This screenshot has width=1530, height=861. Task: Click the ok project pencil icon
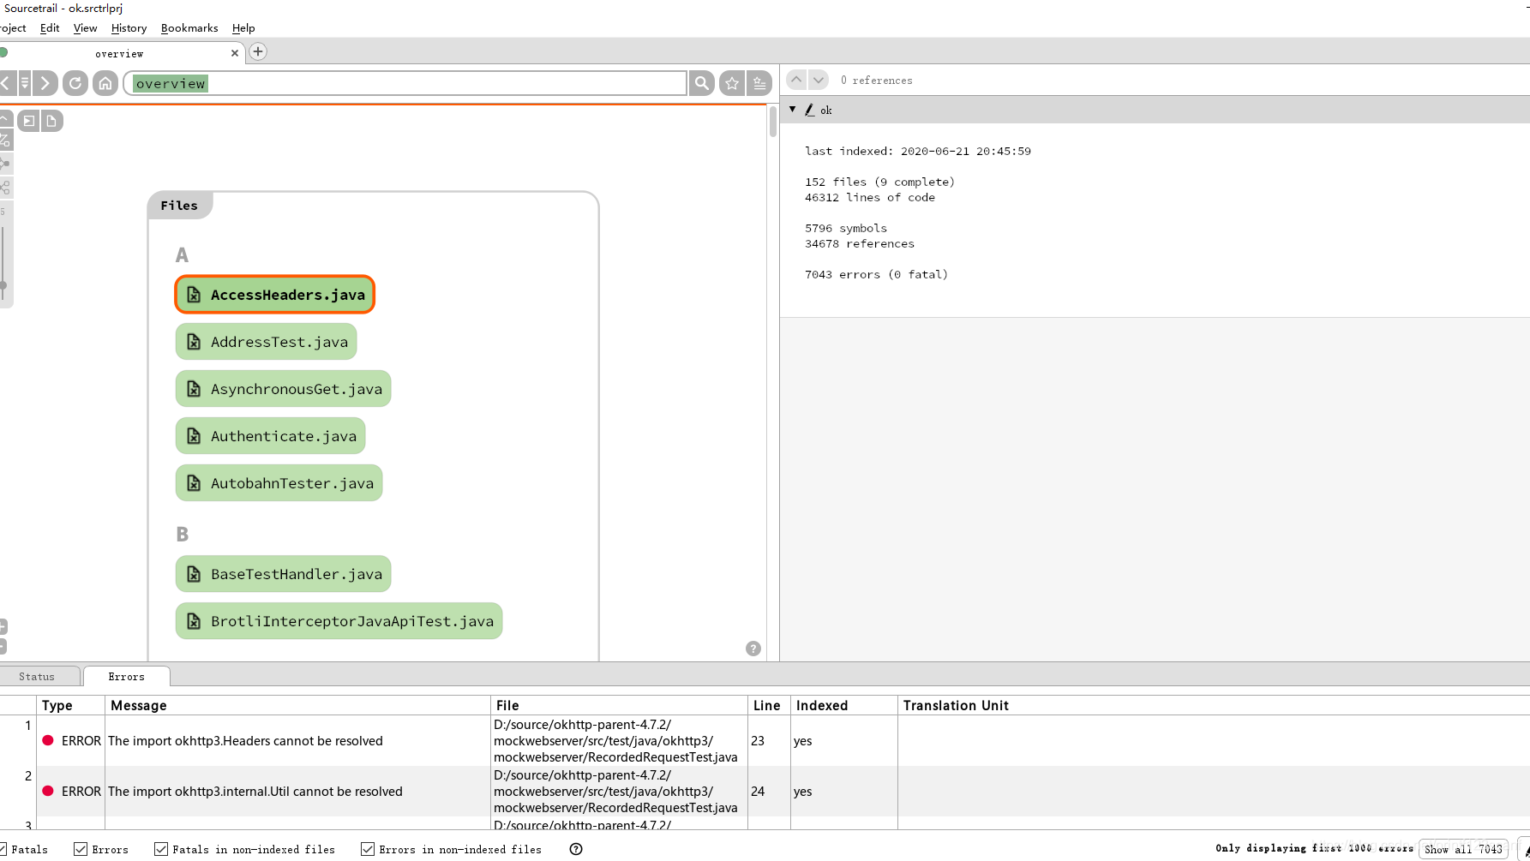[810, 110]
